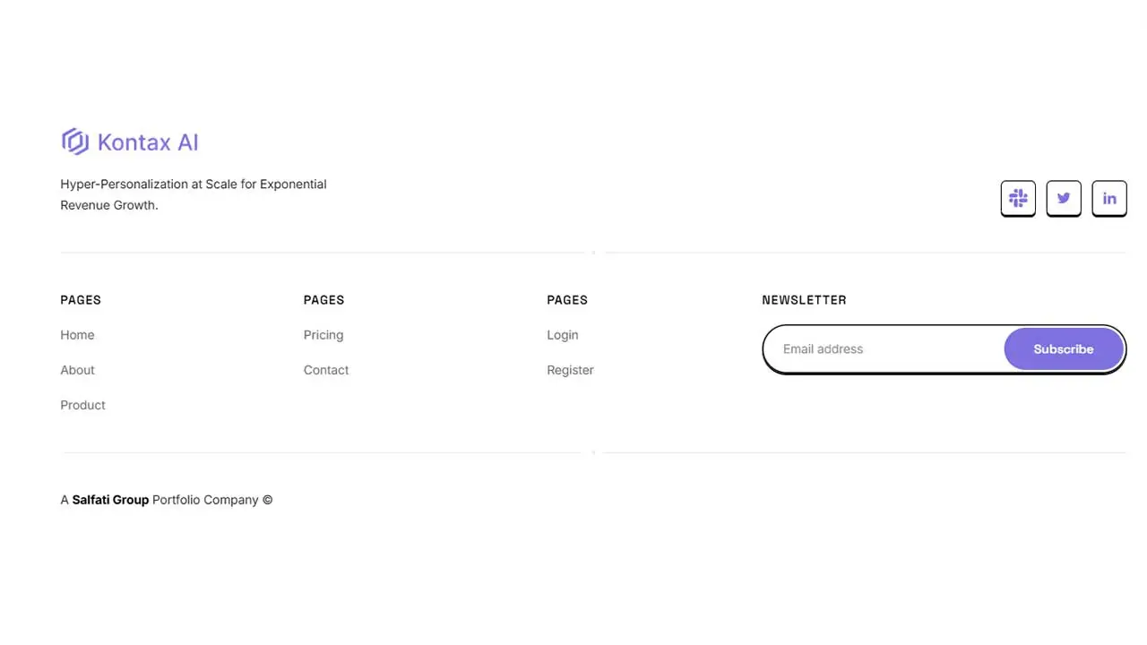Screen dimensions: 1147x645
Task: Click the Login link
Action: (x=563, y=335)
